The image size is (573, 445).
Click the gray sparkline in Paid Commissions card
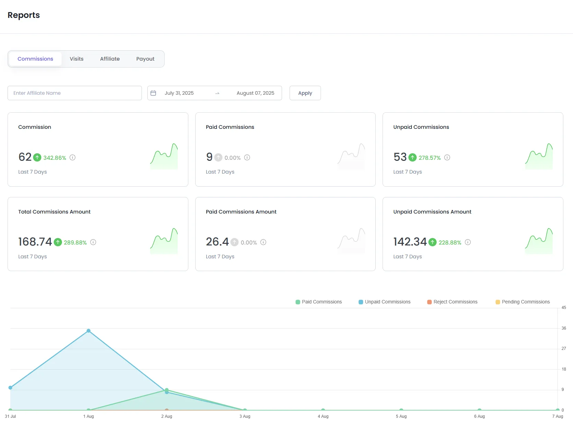[x=351, y=156]
